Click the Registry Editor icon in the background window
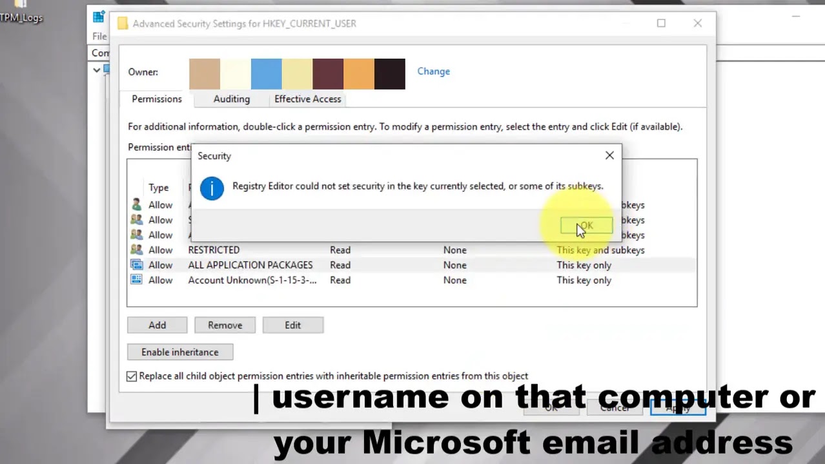This screenshot has width=825, height=464. click(x=98, y=17)
